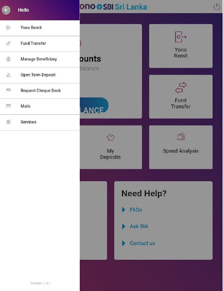This screenshot has width=223, height=291.
Task: Choose Request Cheque Book from menu
Action: (x=40, y=91)
